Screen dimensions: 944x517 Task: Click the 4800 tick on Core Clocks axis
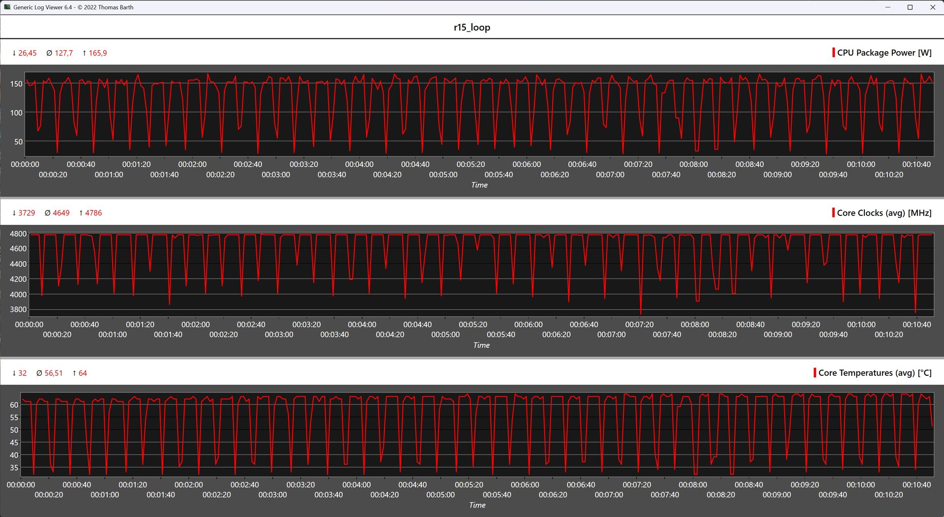pos(18,234)
